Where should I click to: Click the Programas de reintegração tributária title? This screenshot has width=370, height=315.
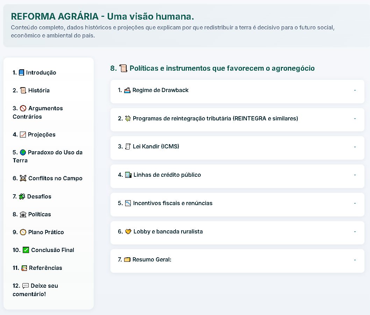215,119
